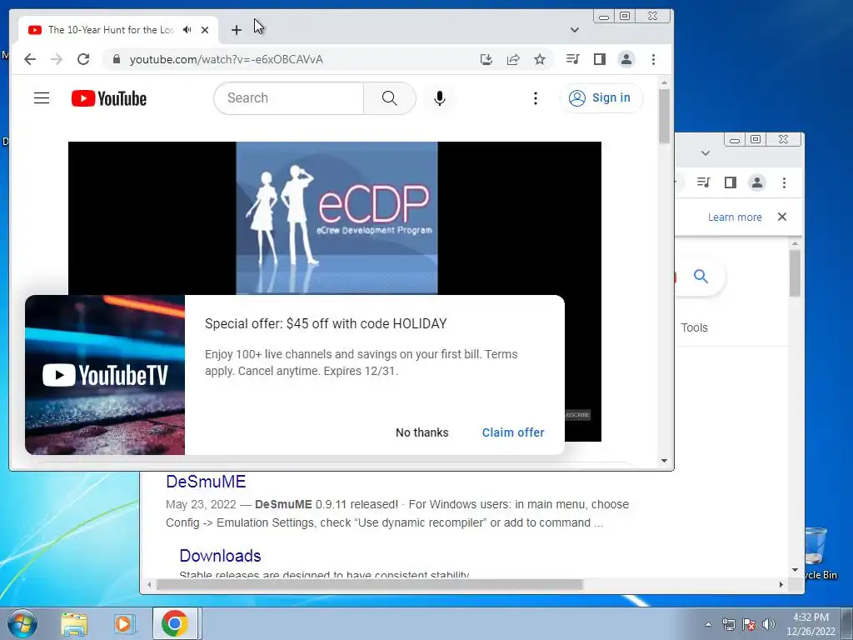The width and height of the screenshot is (853, 640).
Task: Open Chrome menu in the back window
Action: (784, 182)
